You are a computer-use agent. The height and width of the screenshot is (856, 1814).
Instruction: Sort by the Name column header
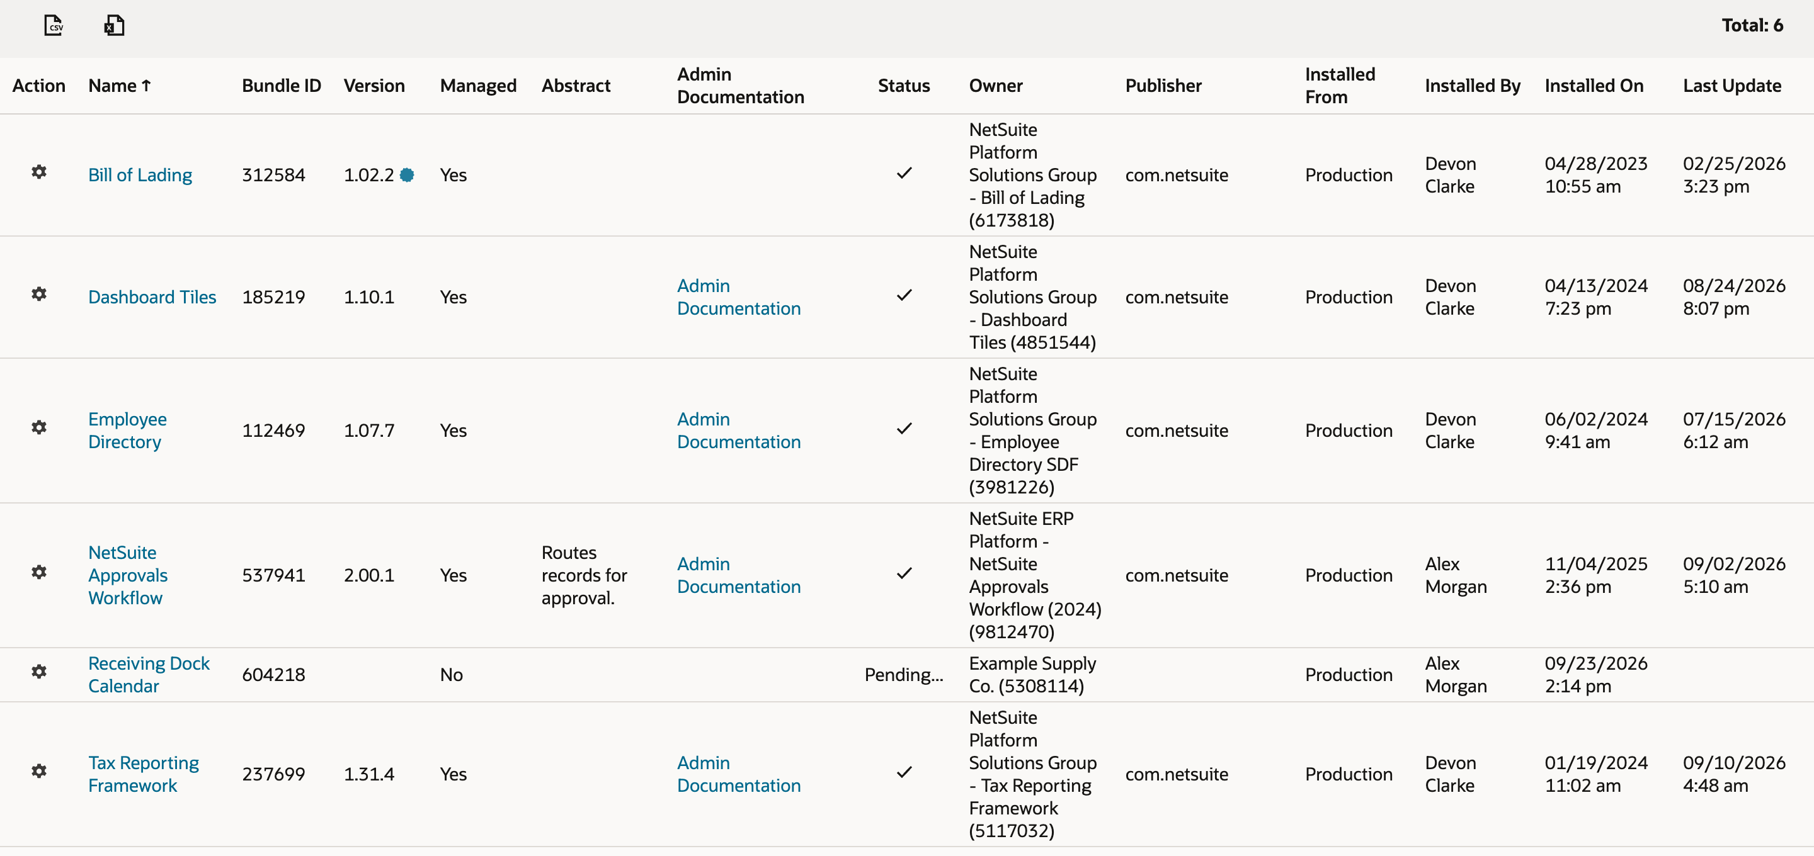click(120, 86)
